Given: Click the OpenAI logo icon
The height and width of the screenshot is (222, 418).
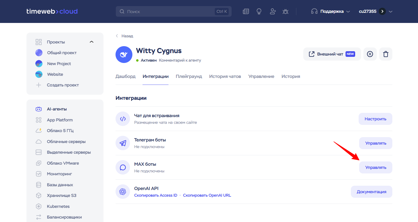Looking at the screenshot, I should tap(123, 192).
